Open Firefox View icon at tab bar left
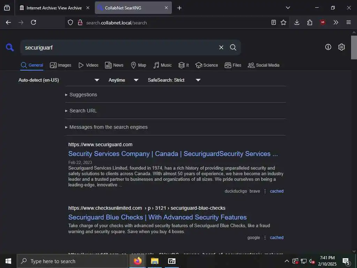This screenshot has width=357, height=268. click(7, 8)
